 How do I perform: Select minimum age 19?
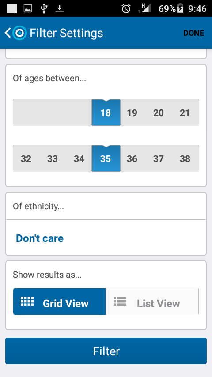tap(132, 113)
